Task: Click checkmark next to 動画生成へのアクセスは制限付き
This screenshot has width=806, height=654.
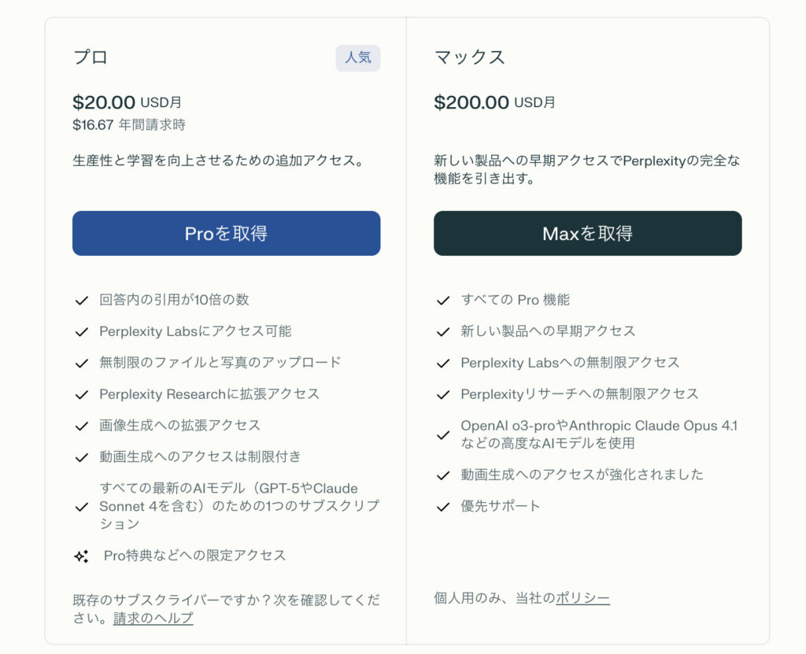Action: pos(81,457)
